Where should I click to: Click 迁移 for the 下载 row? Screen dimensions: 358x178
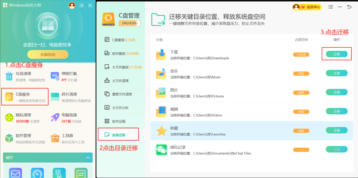(x=337, y=54)
